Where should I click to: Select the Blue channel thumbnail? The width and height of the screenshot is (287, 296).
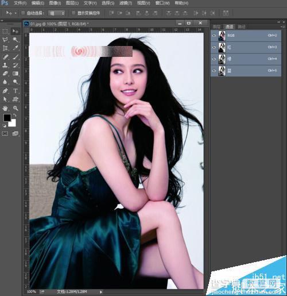pyautogui.click(x=222, y=71)
